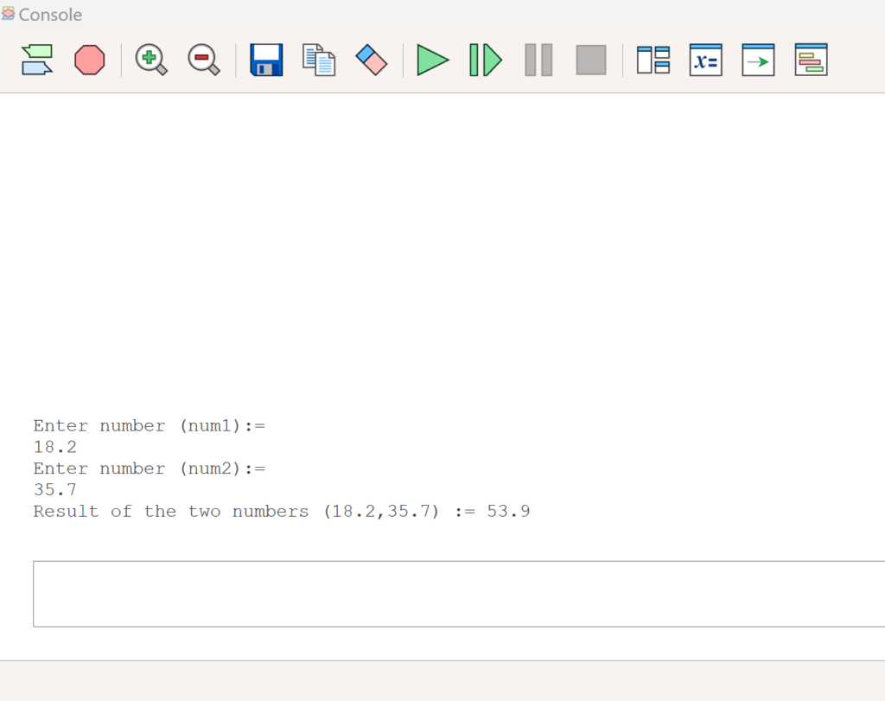This screenshot has width=885, height=701.
Task: Copy console text with the copy icon
Action: (318, 61)
